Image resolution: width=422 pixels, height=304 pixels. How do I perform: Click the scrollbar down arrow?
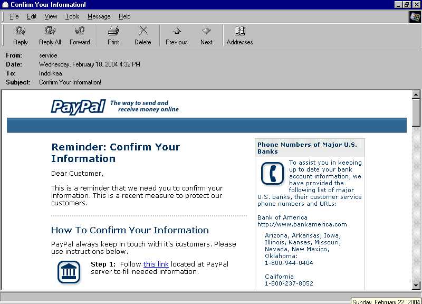point(416,285)
